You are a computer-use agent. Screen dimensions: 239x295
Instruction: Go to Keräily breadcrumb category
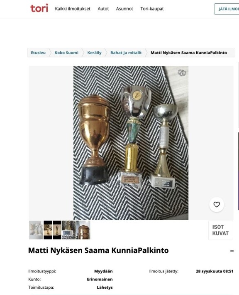pos(94,53)
